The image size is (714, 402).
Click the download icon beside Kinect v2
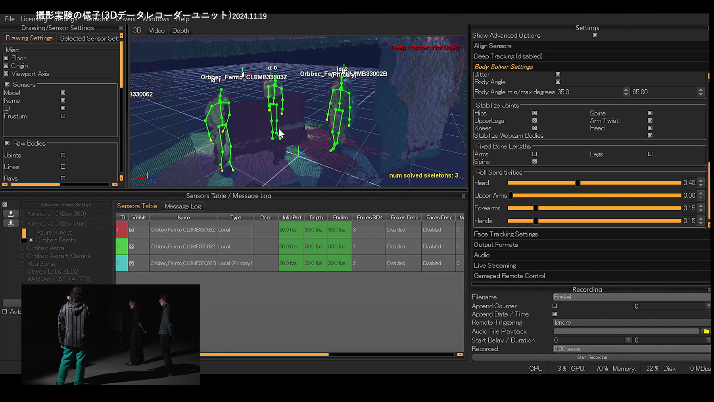11,223
